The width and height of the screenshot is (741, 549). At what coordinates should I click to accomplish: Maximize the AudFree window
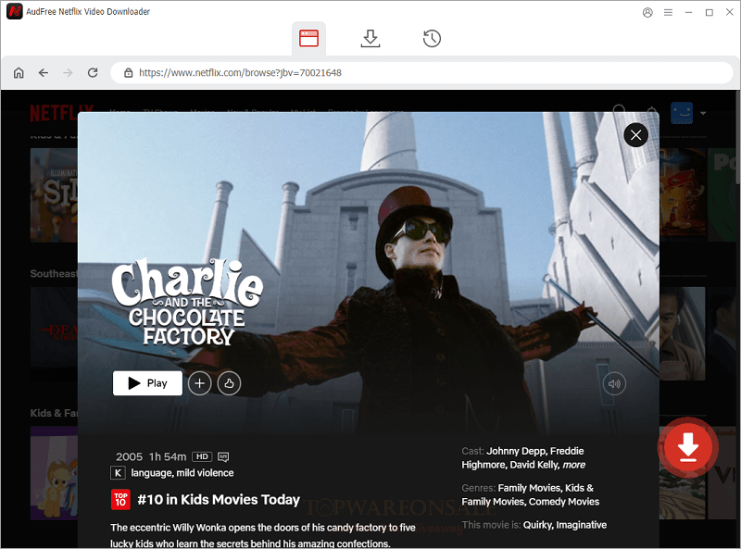(709, 13)
